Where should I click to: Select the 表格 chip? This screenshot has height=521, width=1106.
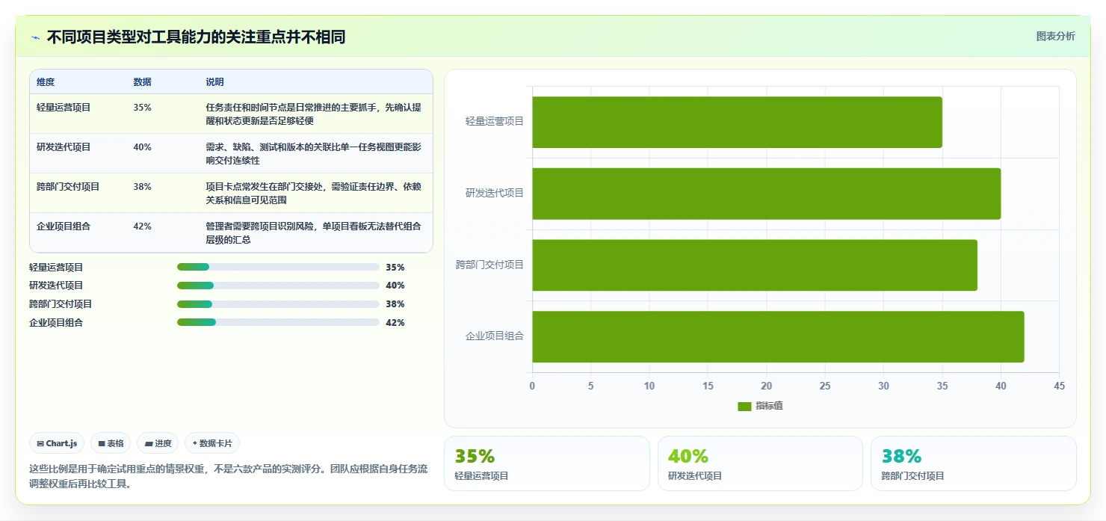pos(111,443)
